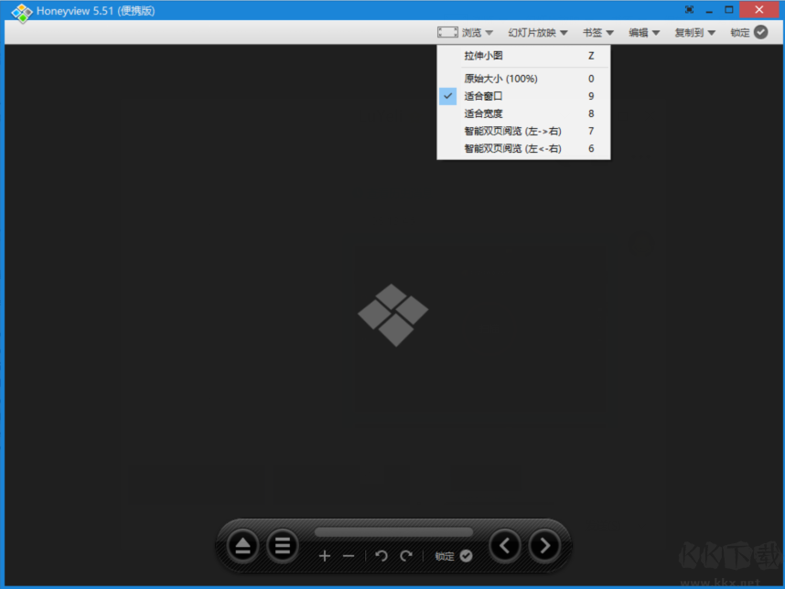Click the viewing area selection icon in toolbar

[447, 31]
